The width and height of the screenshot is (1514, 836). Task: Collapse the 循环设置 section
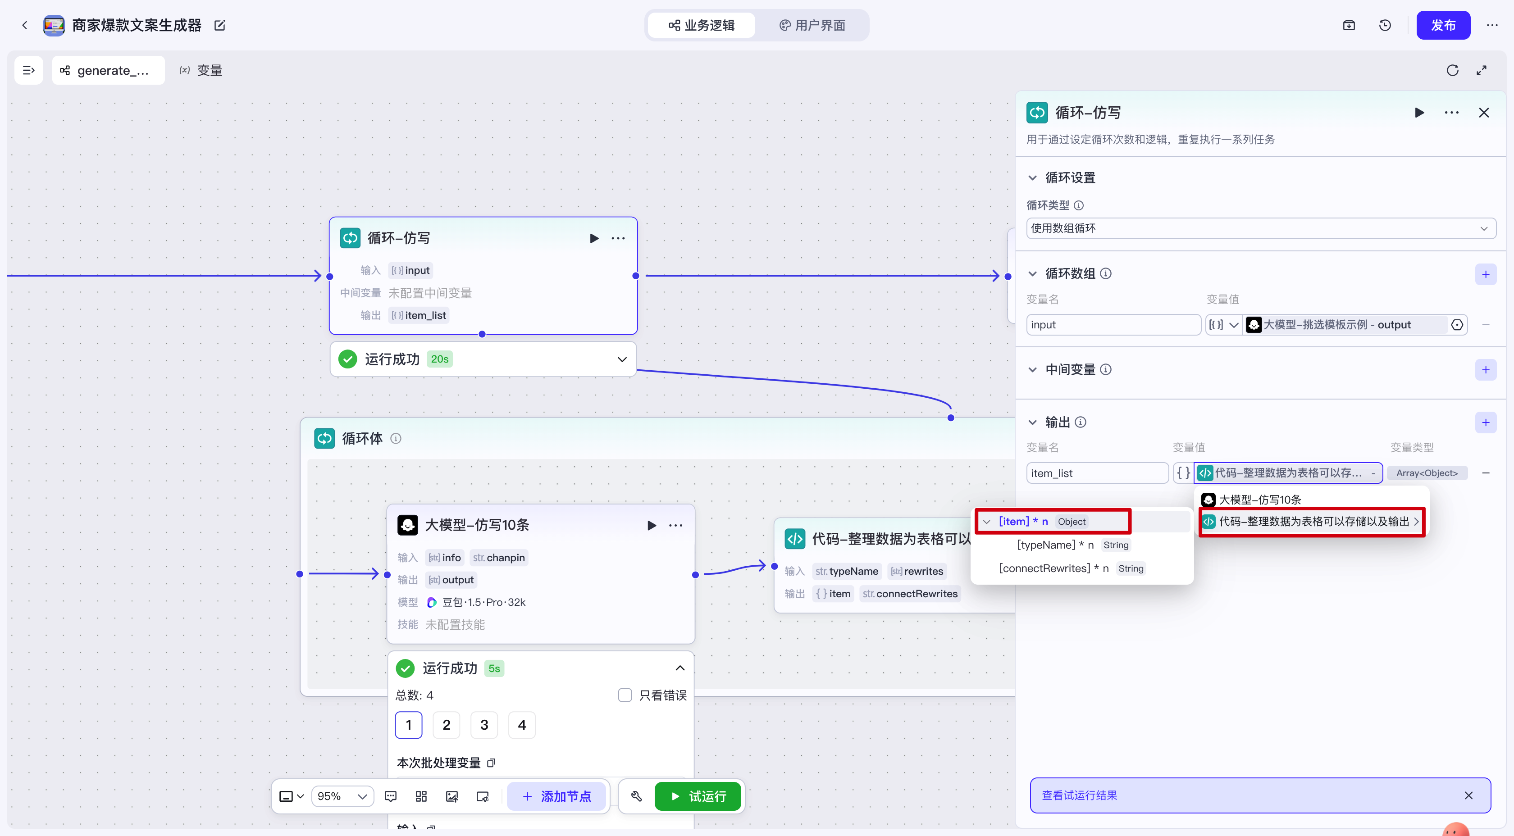pos(1032,178)
